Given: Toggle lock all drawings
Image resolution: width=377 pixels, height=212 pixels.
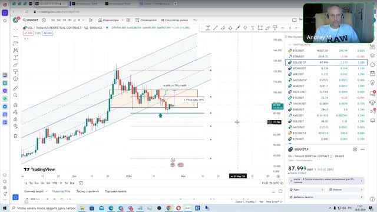Looking at the screenshot, I should [x=16, y=119].
